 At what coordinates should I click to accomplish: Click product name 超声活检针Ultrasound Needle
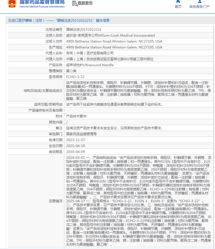coord(90,65)
